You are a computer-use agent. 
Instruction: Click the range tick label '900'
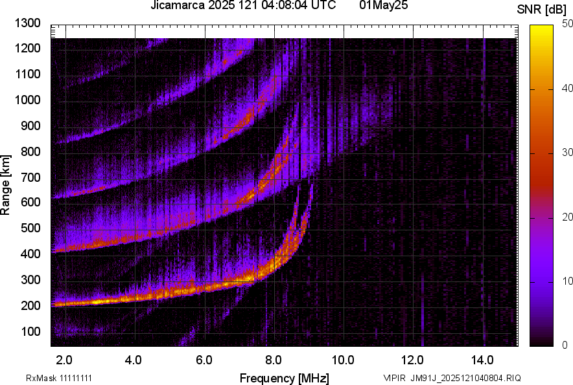(30, 126)
